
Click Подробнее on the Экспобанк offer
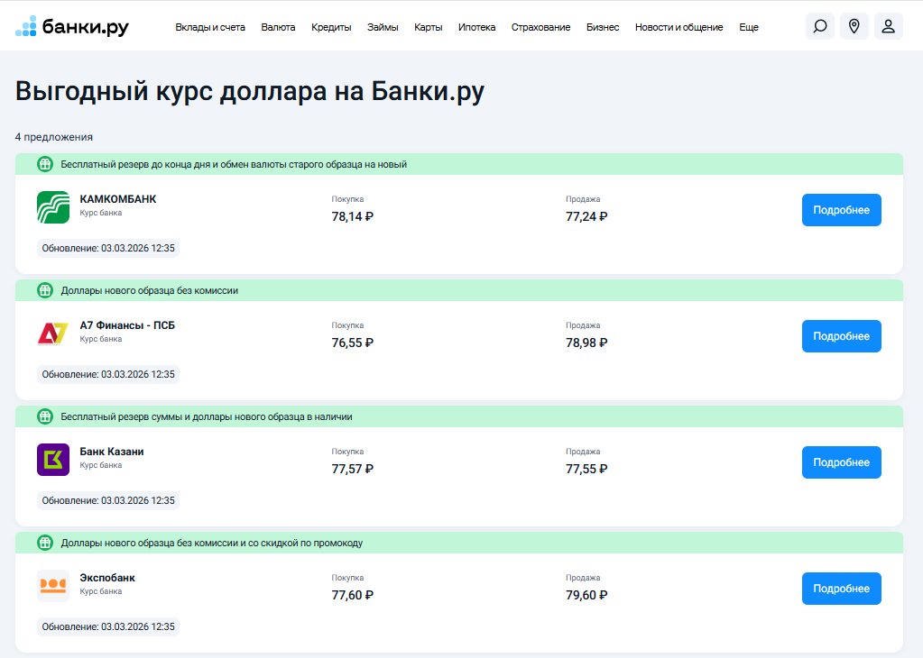841,588
